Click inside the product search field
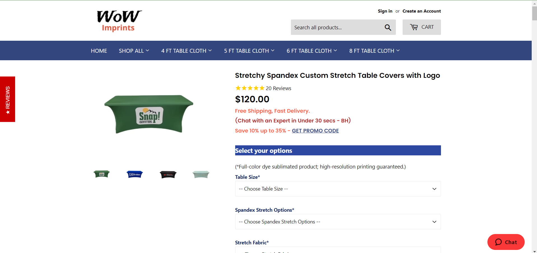The width and height of the screenshot is (537, 253). pyautogui.click(x=330, y=27)
